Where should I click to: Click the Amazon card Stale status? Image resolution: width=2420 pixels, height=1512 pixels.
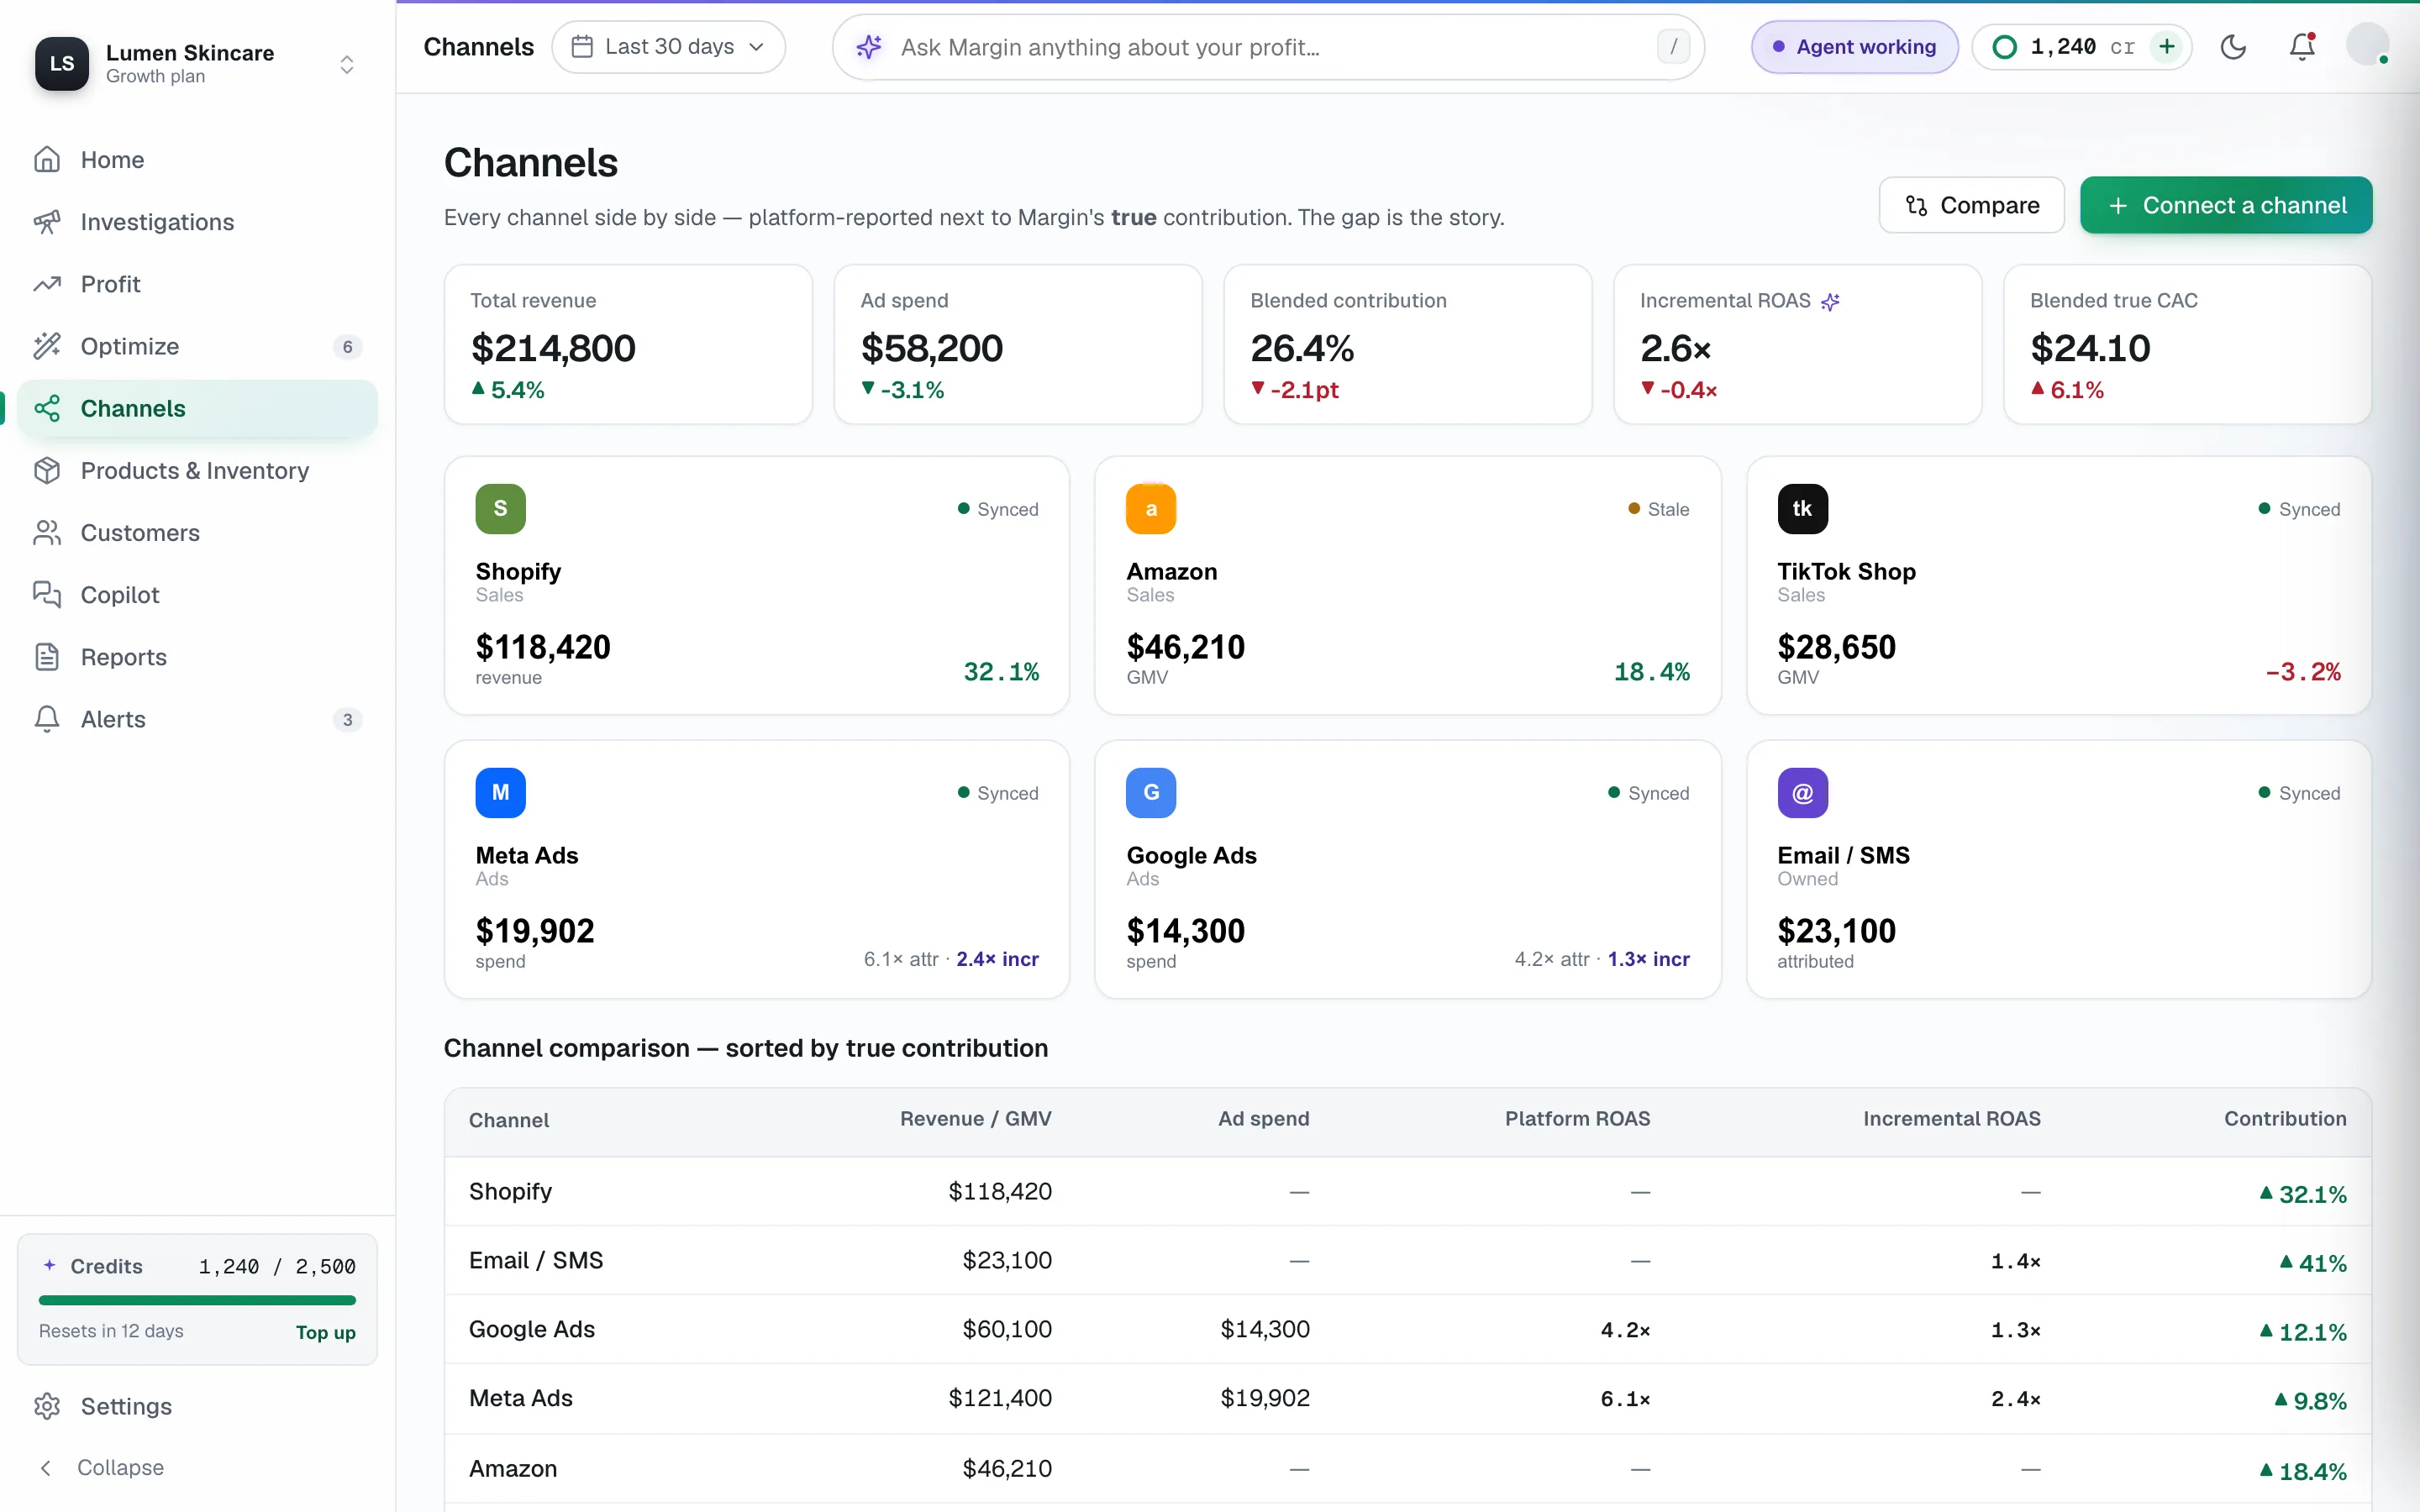(x=1659, y=509)
